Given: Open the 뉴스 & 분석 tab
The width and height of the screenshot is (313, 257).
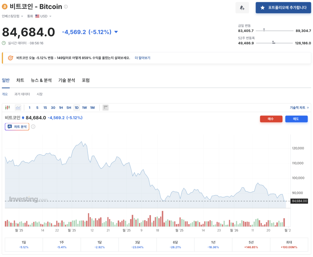Looking at the screenshot, I should point(41,80).
